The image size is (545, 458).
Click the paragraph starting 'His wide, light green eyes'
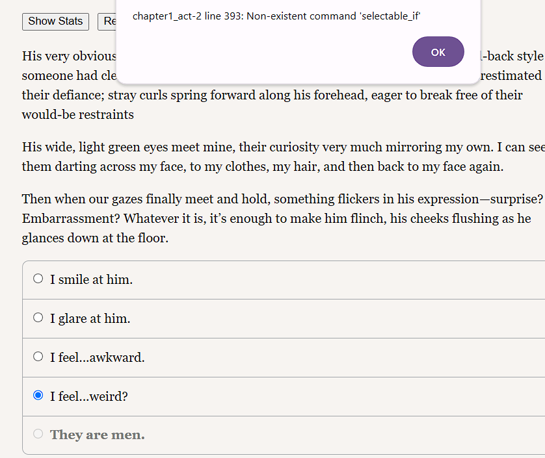click(x=260, y=157)
